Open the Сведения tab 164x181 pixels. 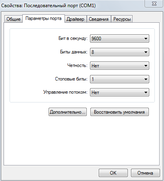(99, 19)
